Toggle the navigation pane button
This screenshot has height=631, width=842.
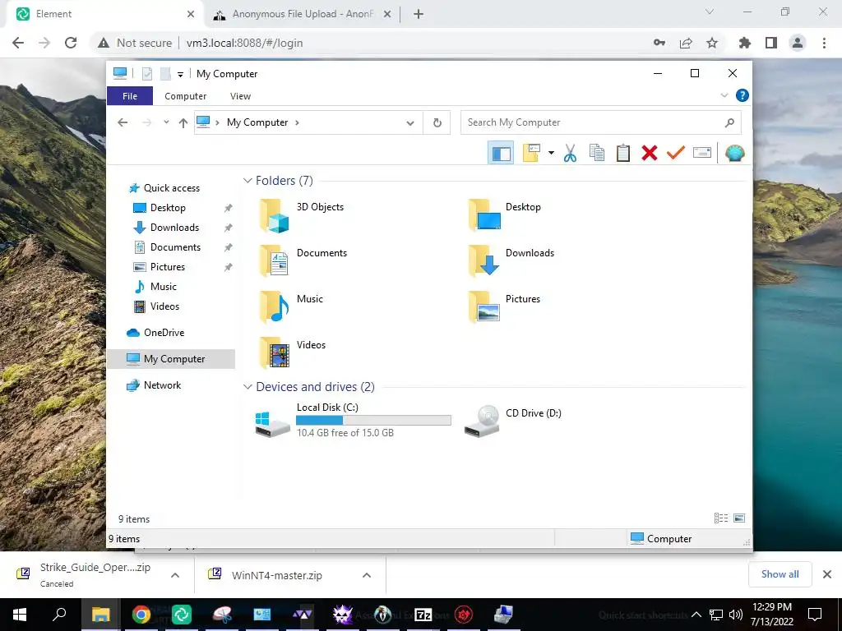[x=501, y=154]
